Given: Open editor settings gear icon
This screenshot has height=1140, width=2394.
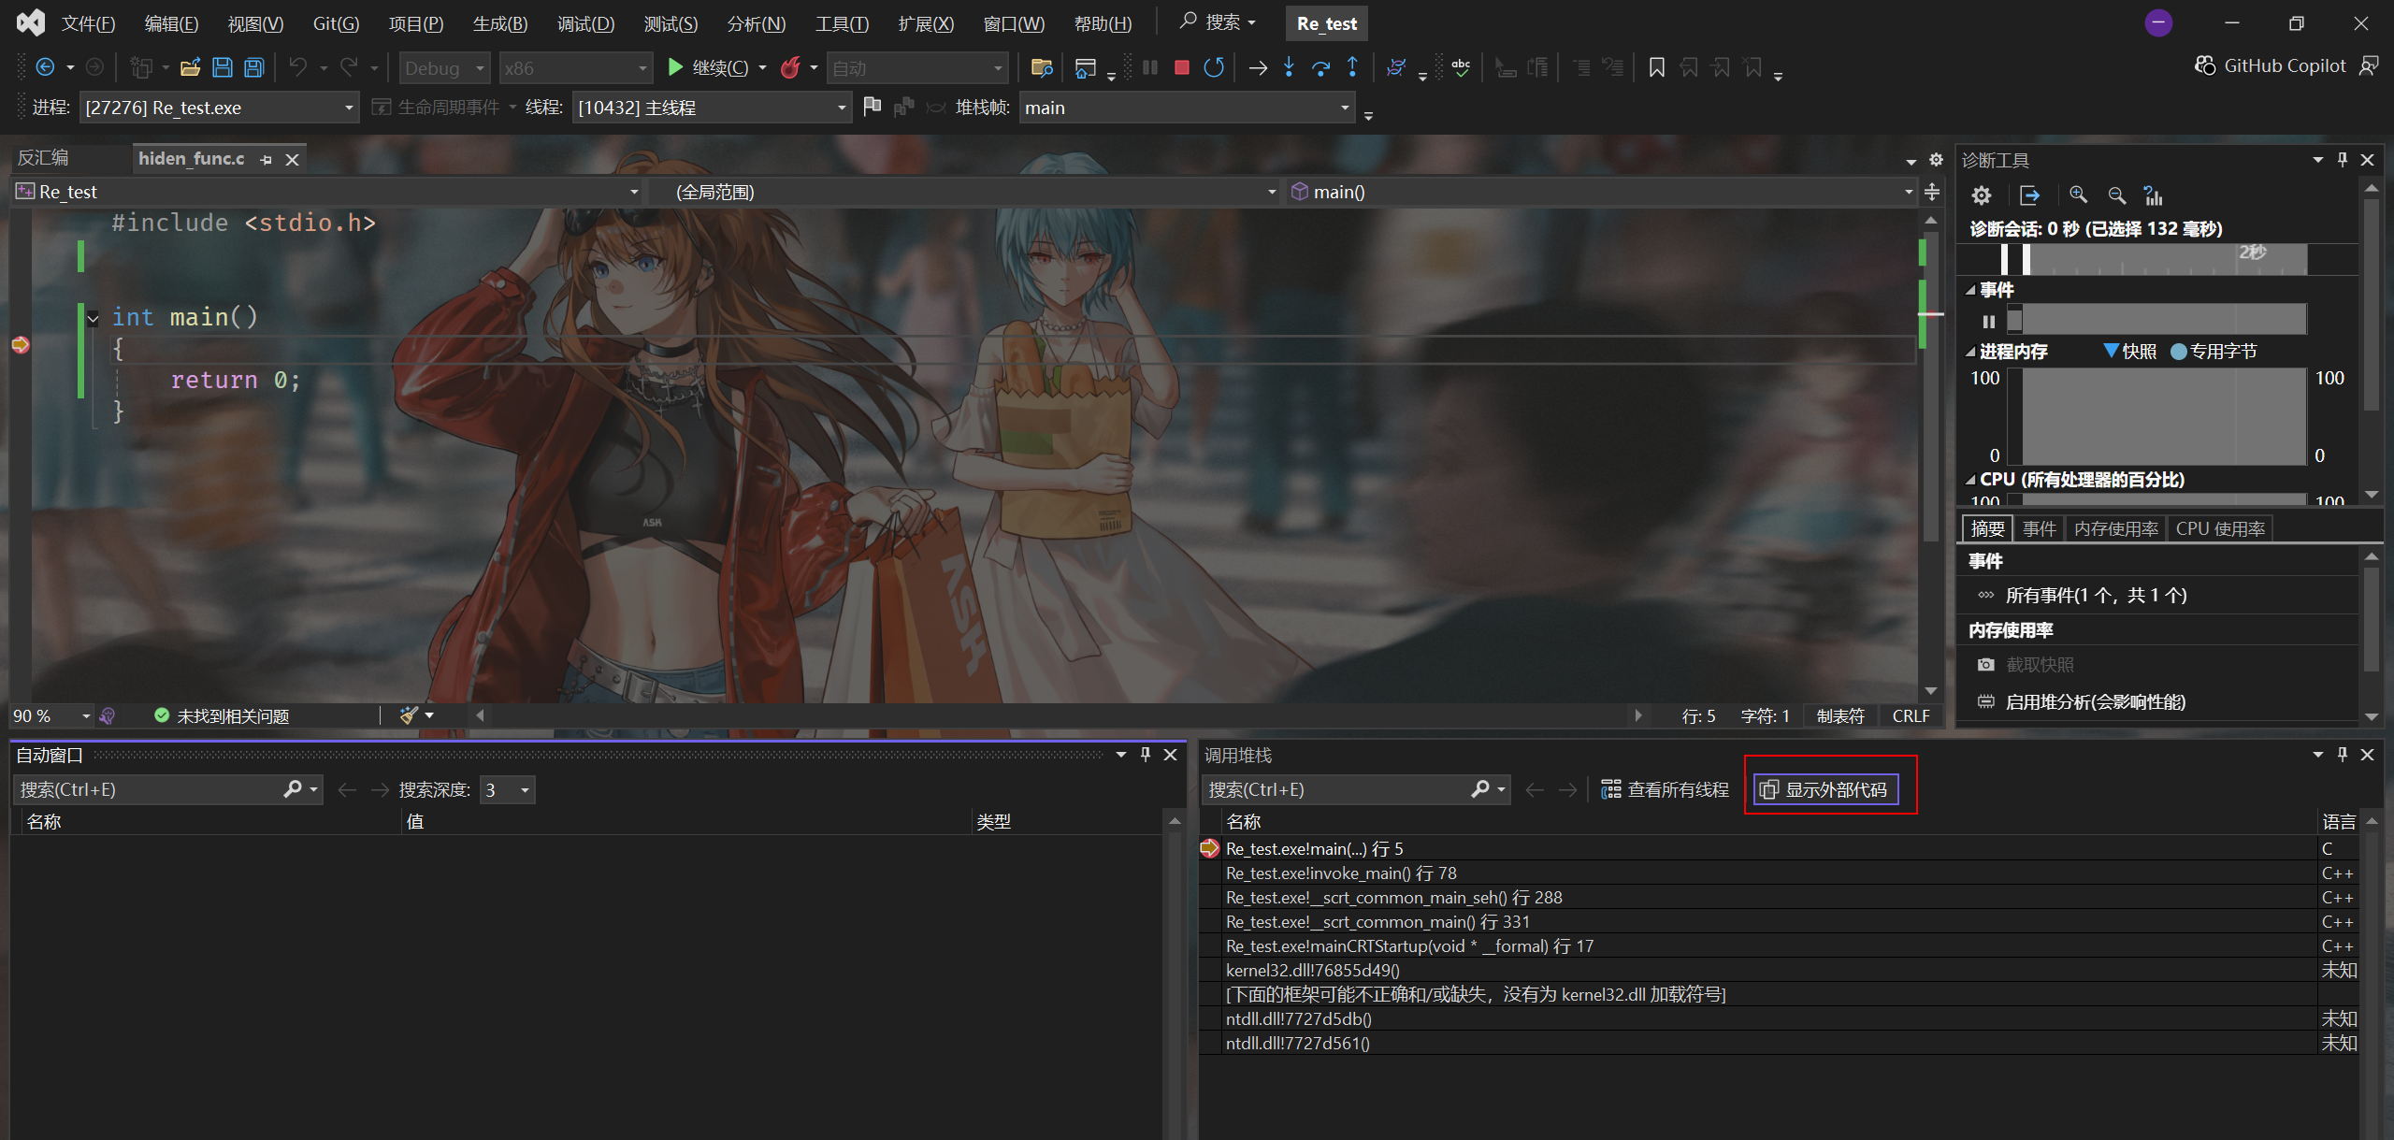Looking at the screenshot, I should pyautogui.click(x=1936, y=160).
